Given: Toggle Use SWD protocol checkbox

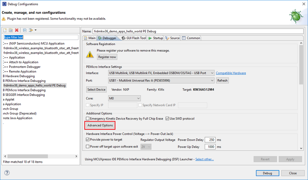Looking at the screenshot, I should (167, 119).
